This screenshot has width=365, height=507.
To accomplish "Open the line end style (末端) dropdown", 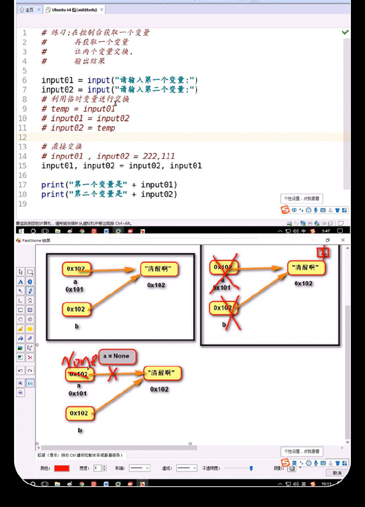I will [139, 468].
